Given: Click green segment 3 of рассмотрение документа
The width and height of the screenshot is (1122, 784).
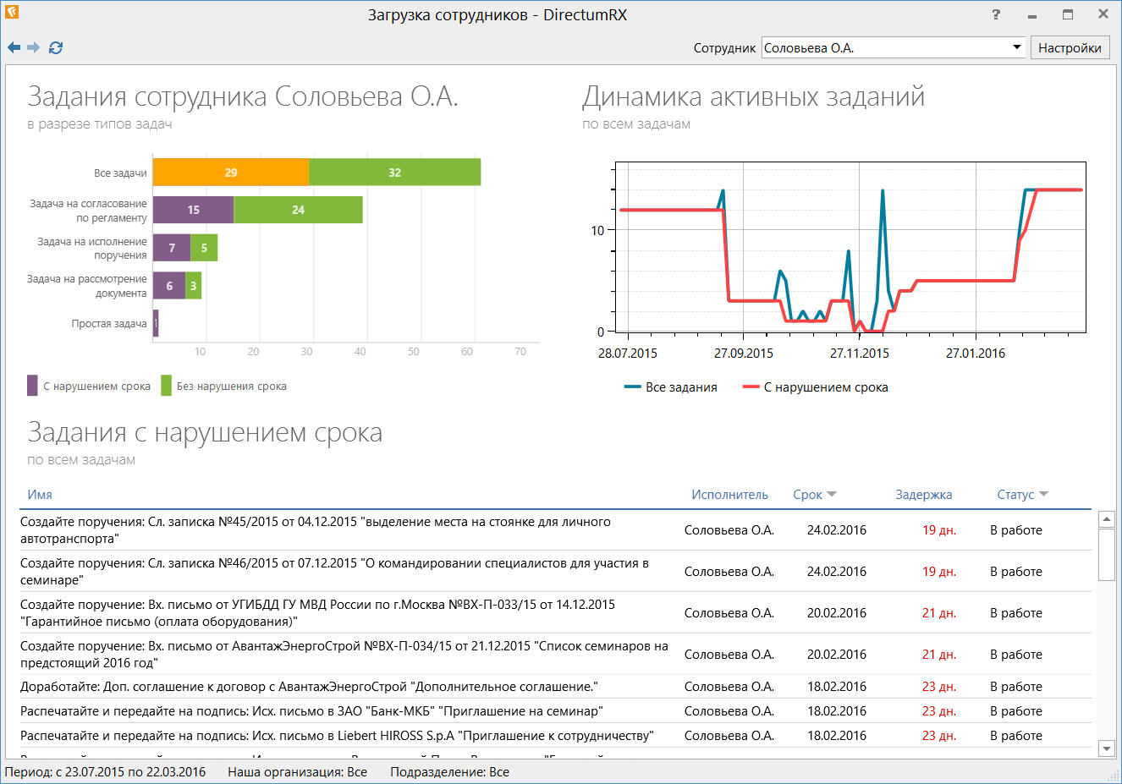Looking at the screenshot, I should tap(193, 286).
